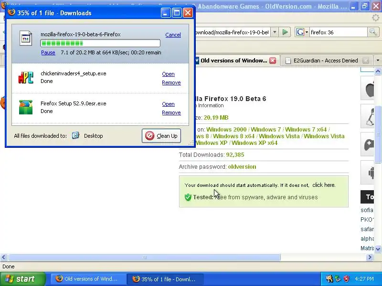Click the chickeninvaders4 setup file icon

click(26, 77)
